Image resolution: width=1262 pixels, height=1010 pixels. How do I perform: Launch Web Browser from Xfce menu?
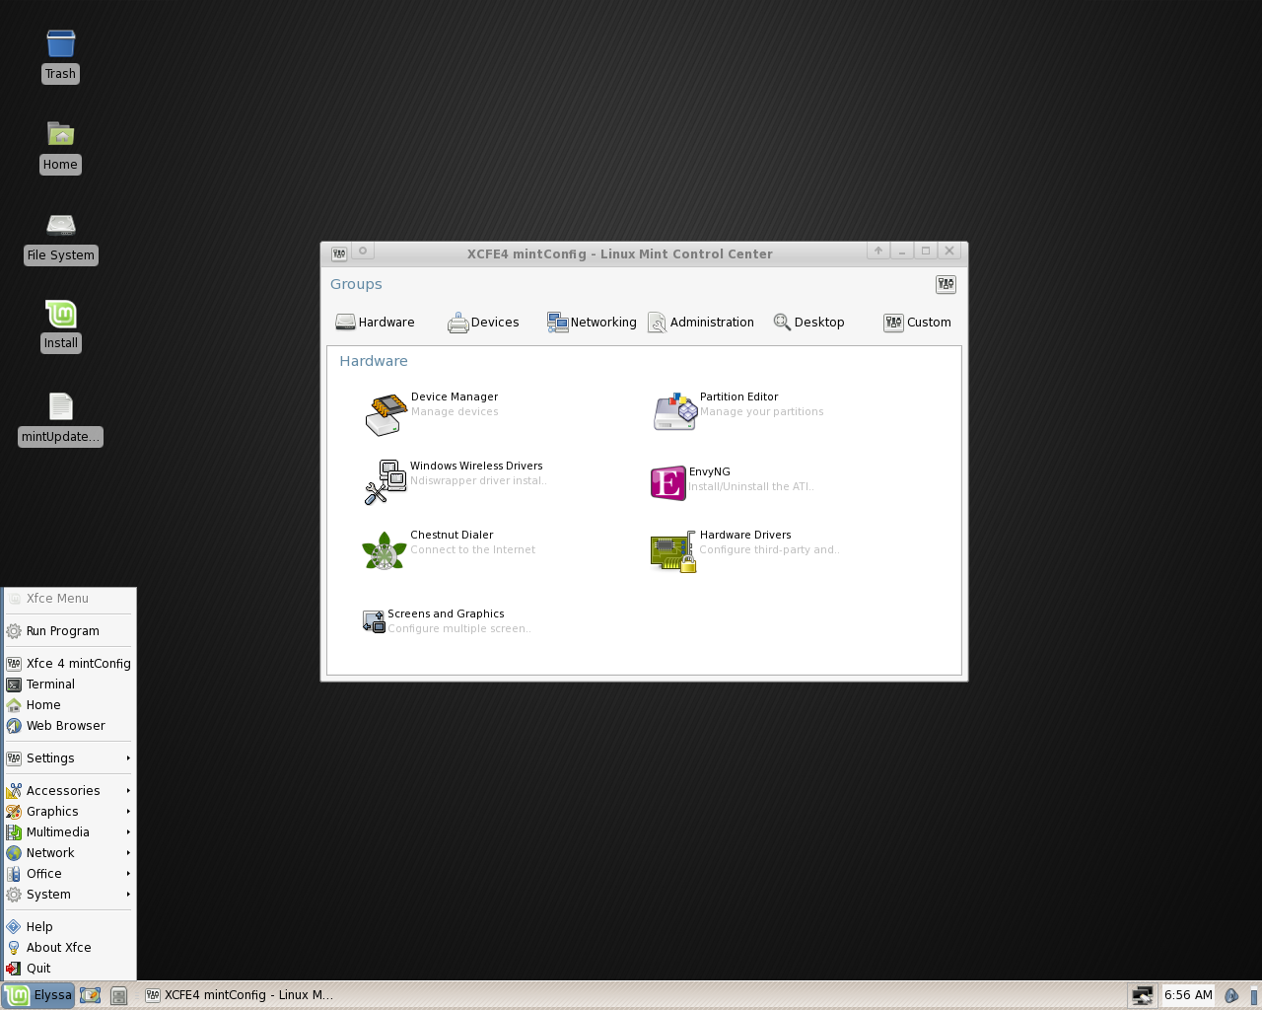click(69, 726)
